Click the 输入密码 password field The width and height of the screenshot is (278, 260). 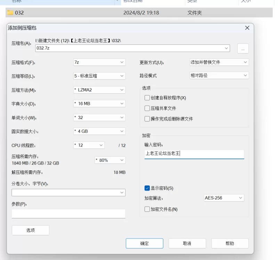click(x=194, y=153)
